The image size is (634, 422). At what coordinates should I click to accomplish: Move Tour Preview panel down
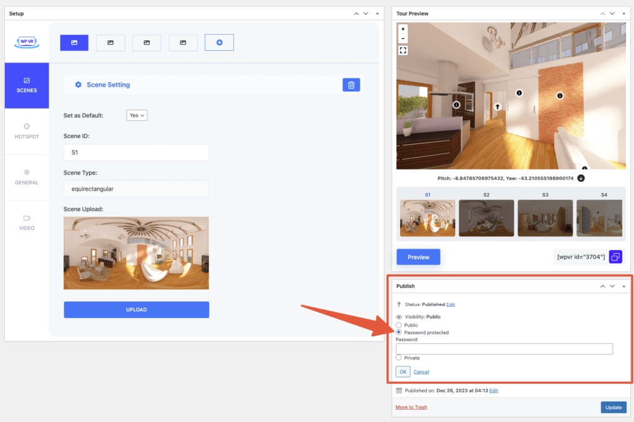pos(612,14)
